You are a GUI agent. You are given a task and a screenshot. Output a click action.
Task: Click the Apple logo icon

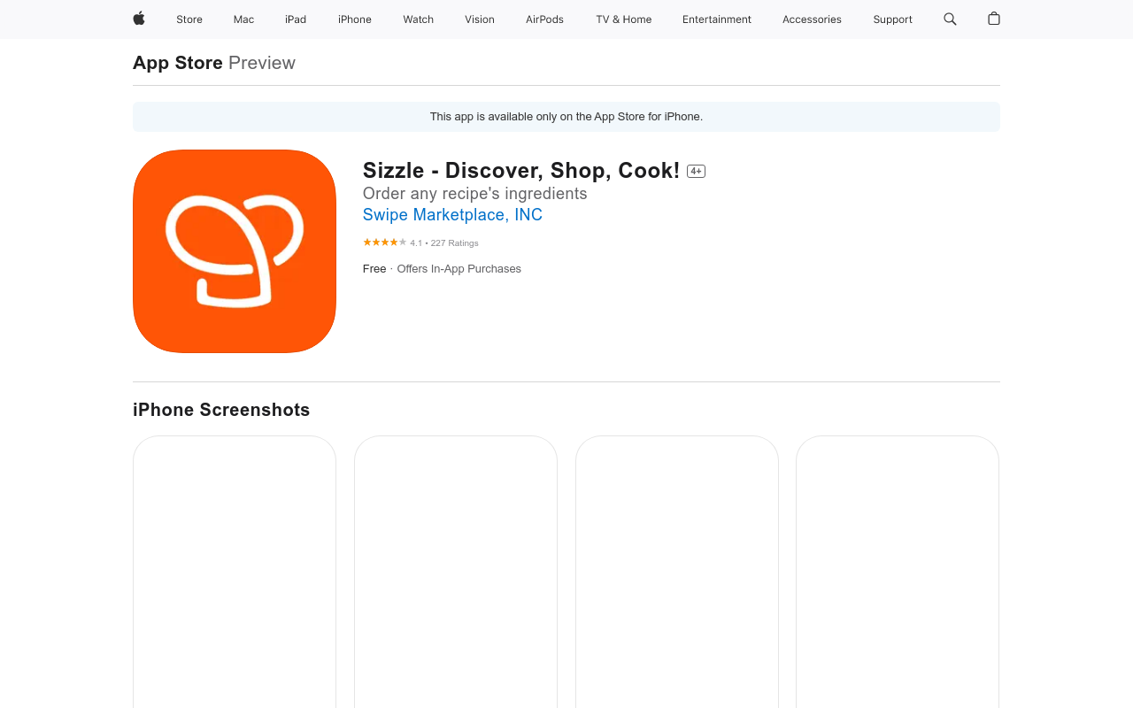[139, 19]
